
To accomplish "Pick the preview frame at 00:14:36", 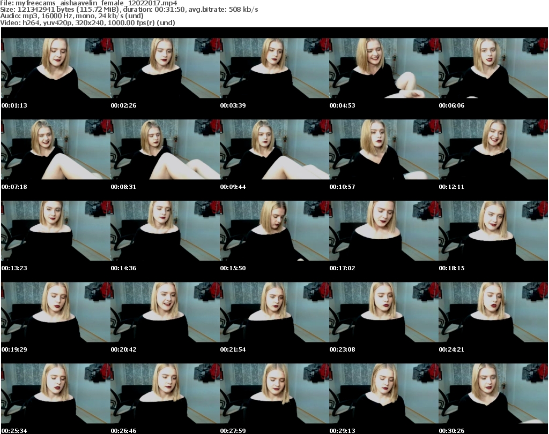I will [165, 231].
